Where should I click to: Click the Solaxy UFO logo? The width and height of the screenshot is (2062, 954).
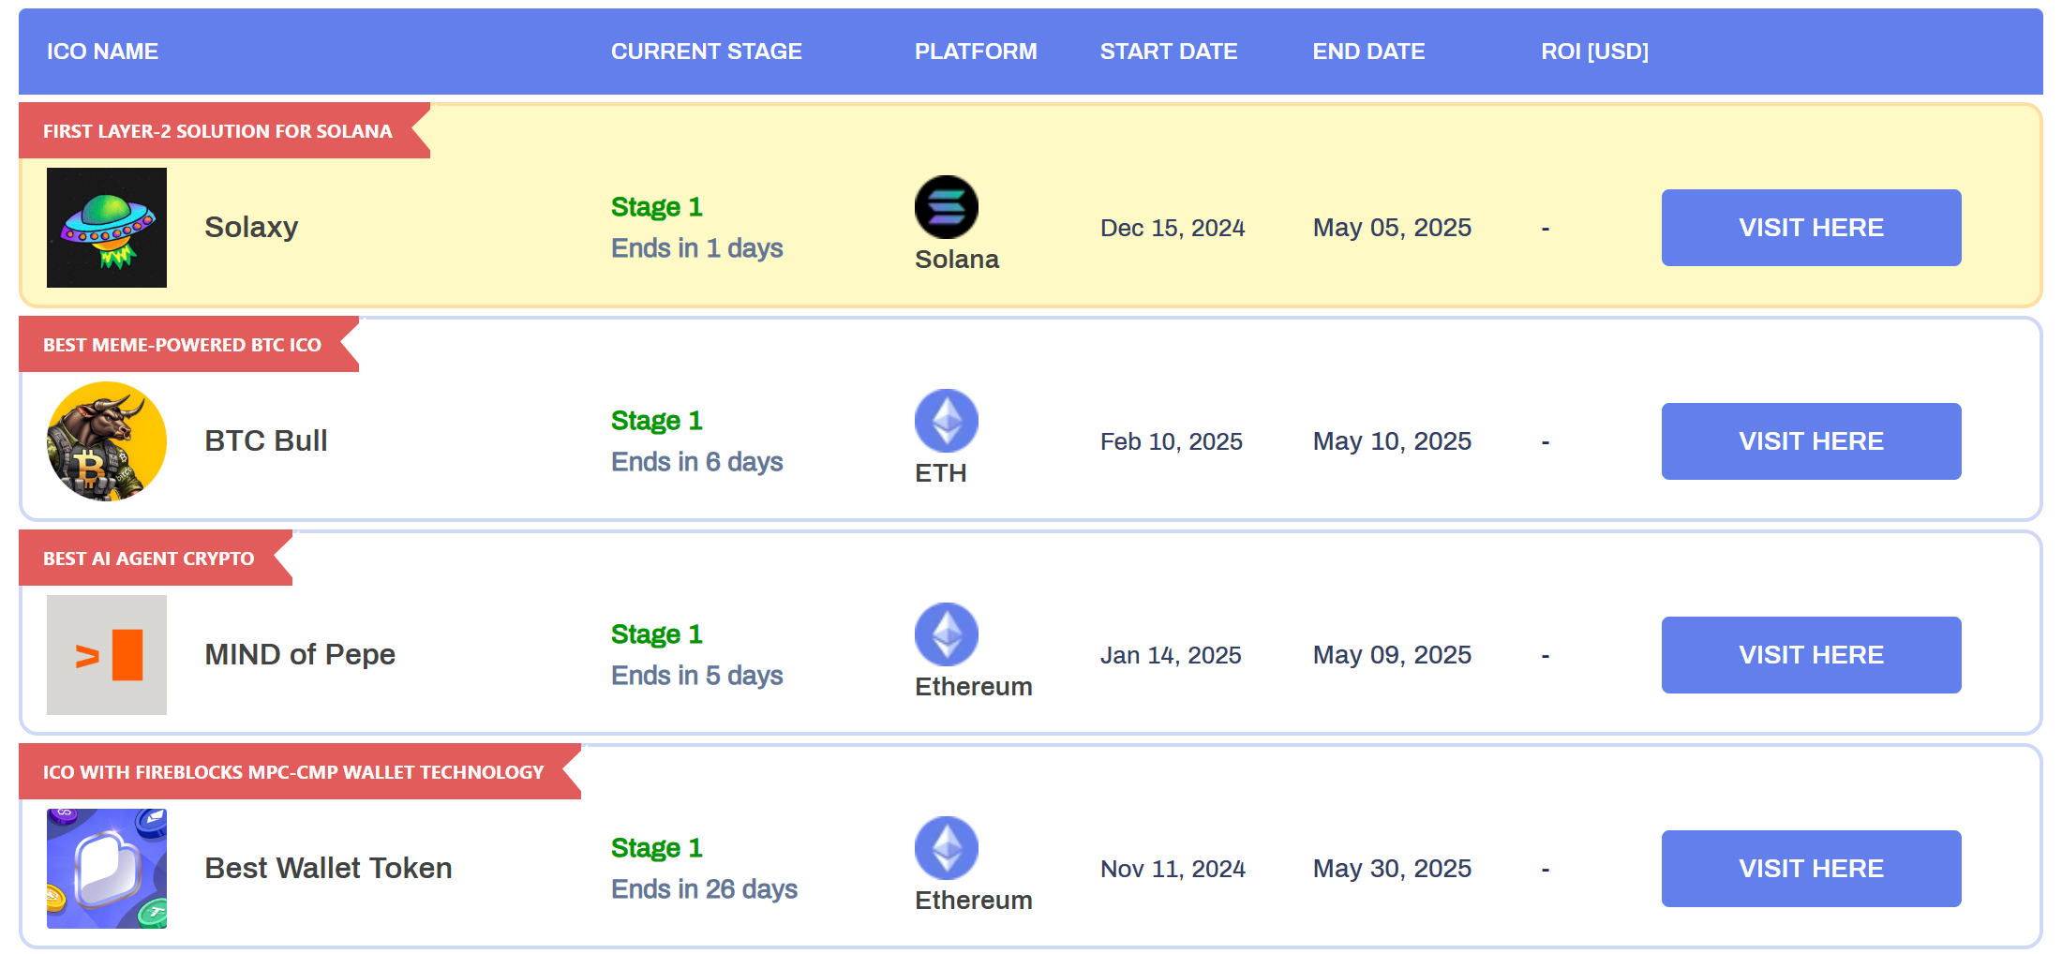pos(107,228)
